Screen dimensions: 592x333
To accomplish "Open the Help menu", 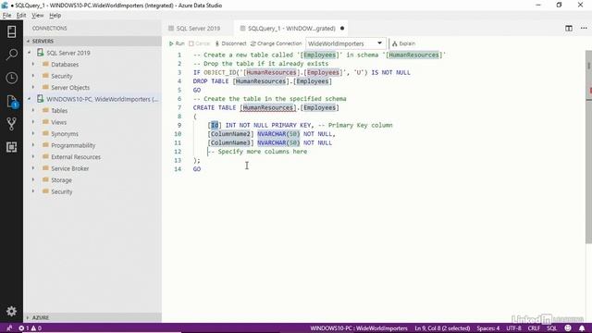I will [55, 16].
